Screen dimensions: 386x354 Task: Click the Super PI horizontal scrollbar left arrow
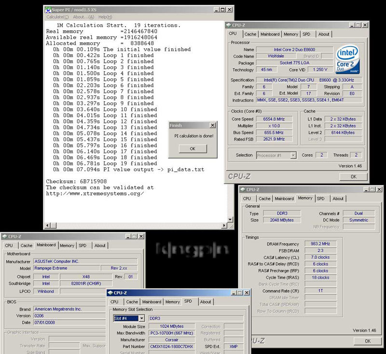click(47, 225)
